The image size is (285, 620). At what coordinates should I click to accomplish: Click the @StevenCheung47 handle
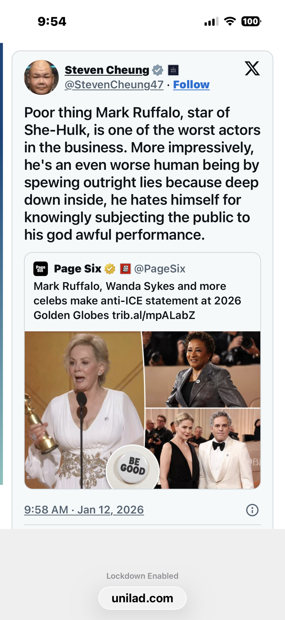coord(114,85)
